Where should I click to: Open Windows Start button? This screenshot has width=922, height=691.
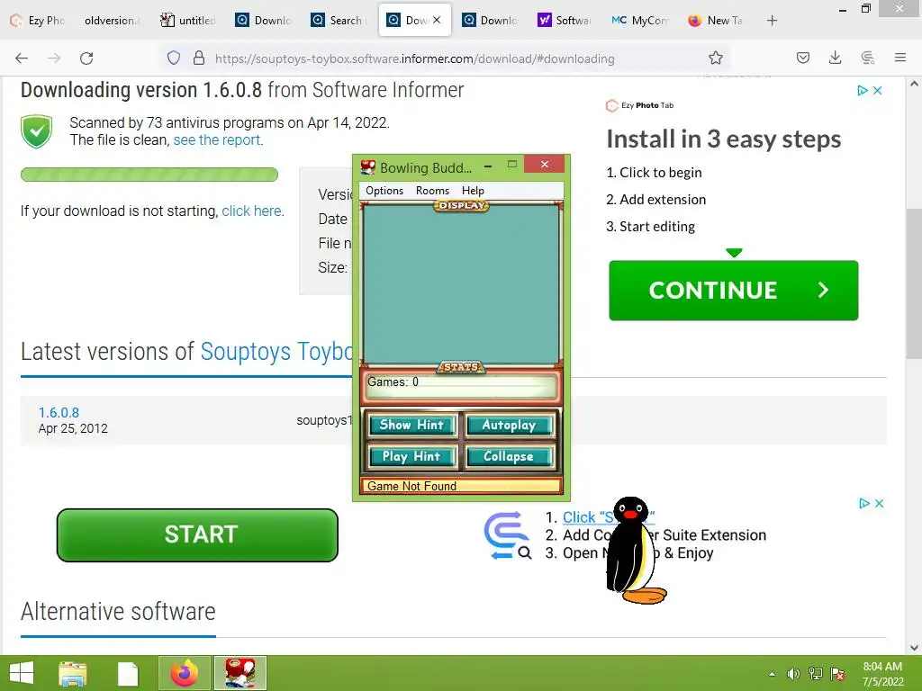[22, 673]
